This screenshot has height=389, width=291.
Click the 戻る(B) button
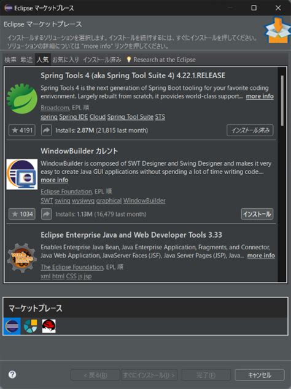(x=95, y=375)
